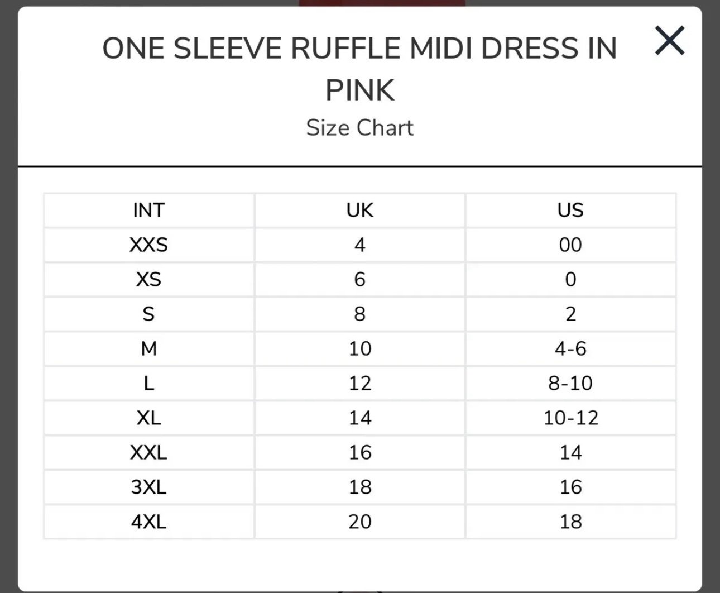This screenshot has width=720, height=593.
Task: Click the 3XL size cell
Action: coord(149,487)
